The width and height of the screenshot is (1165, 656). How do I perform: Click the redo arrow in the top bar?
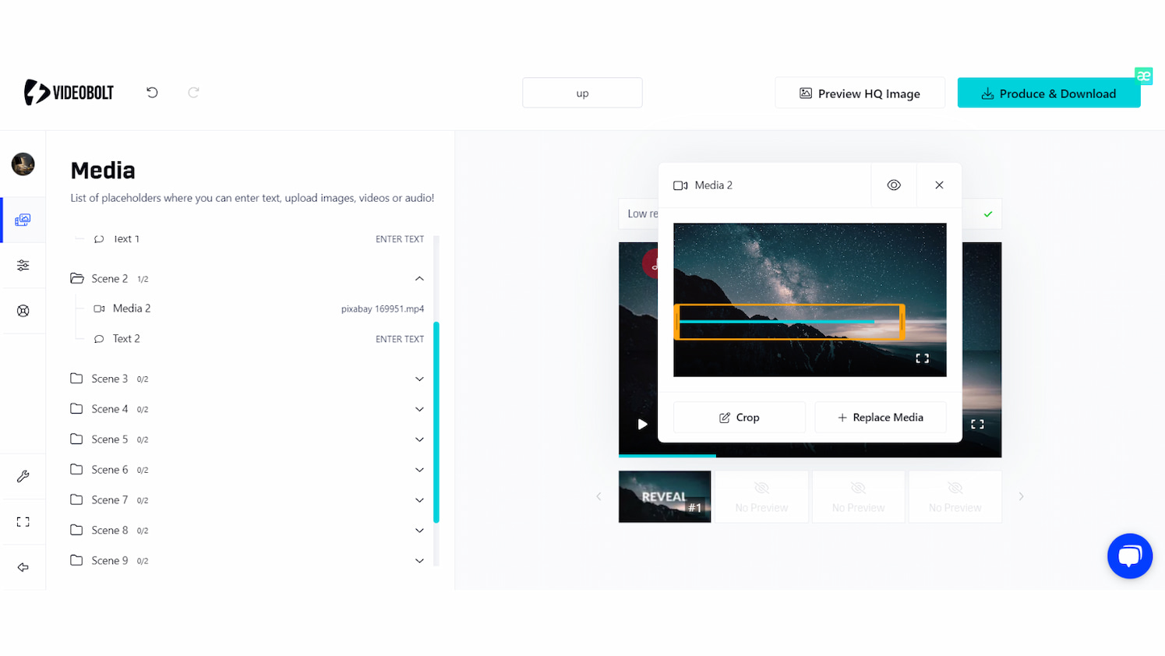(192, 92)
